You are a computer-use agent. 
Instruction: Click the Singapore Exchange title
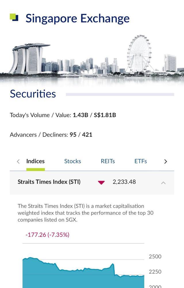(77, 18)
